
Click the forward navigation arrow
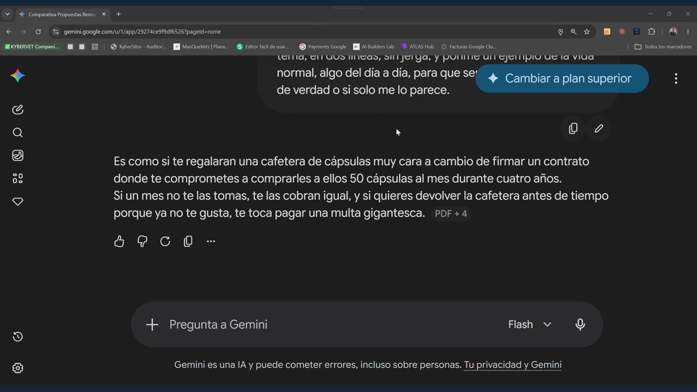(x=23, y=32)
